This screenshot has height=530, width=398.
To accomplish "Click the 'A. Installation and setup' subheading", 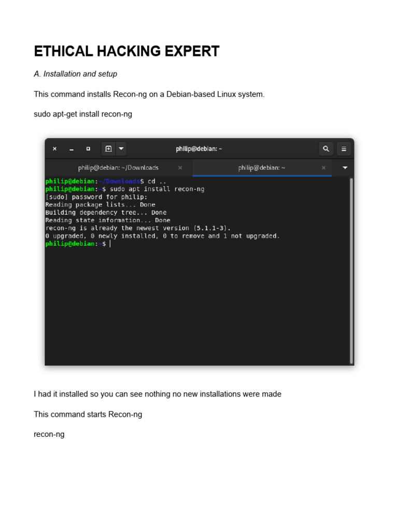I will [76, 74].
